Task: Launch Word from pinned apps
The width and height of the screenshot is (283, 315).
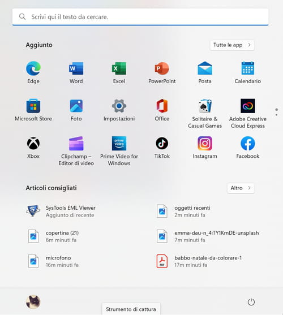Action: pyautogui.click(x=76, y=73)
